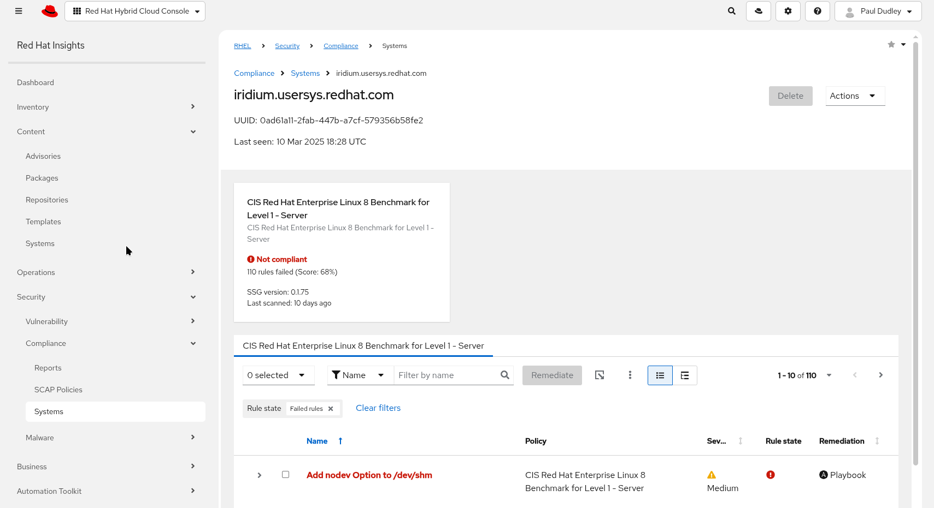The width and height of the screenshot is (934, 508).
Task: Open Systems under Content
Action: [x=40, y=243]
